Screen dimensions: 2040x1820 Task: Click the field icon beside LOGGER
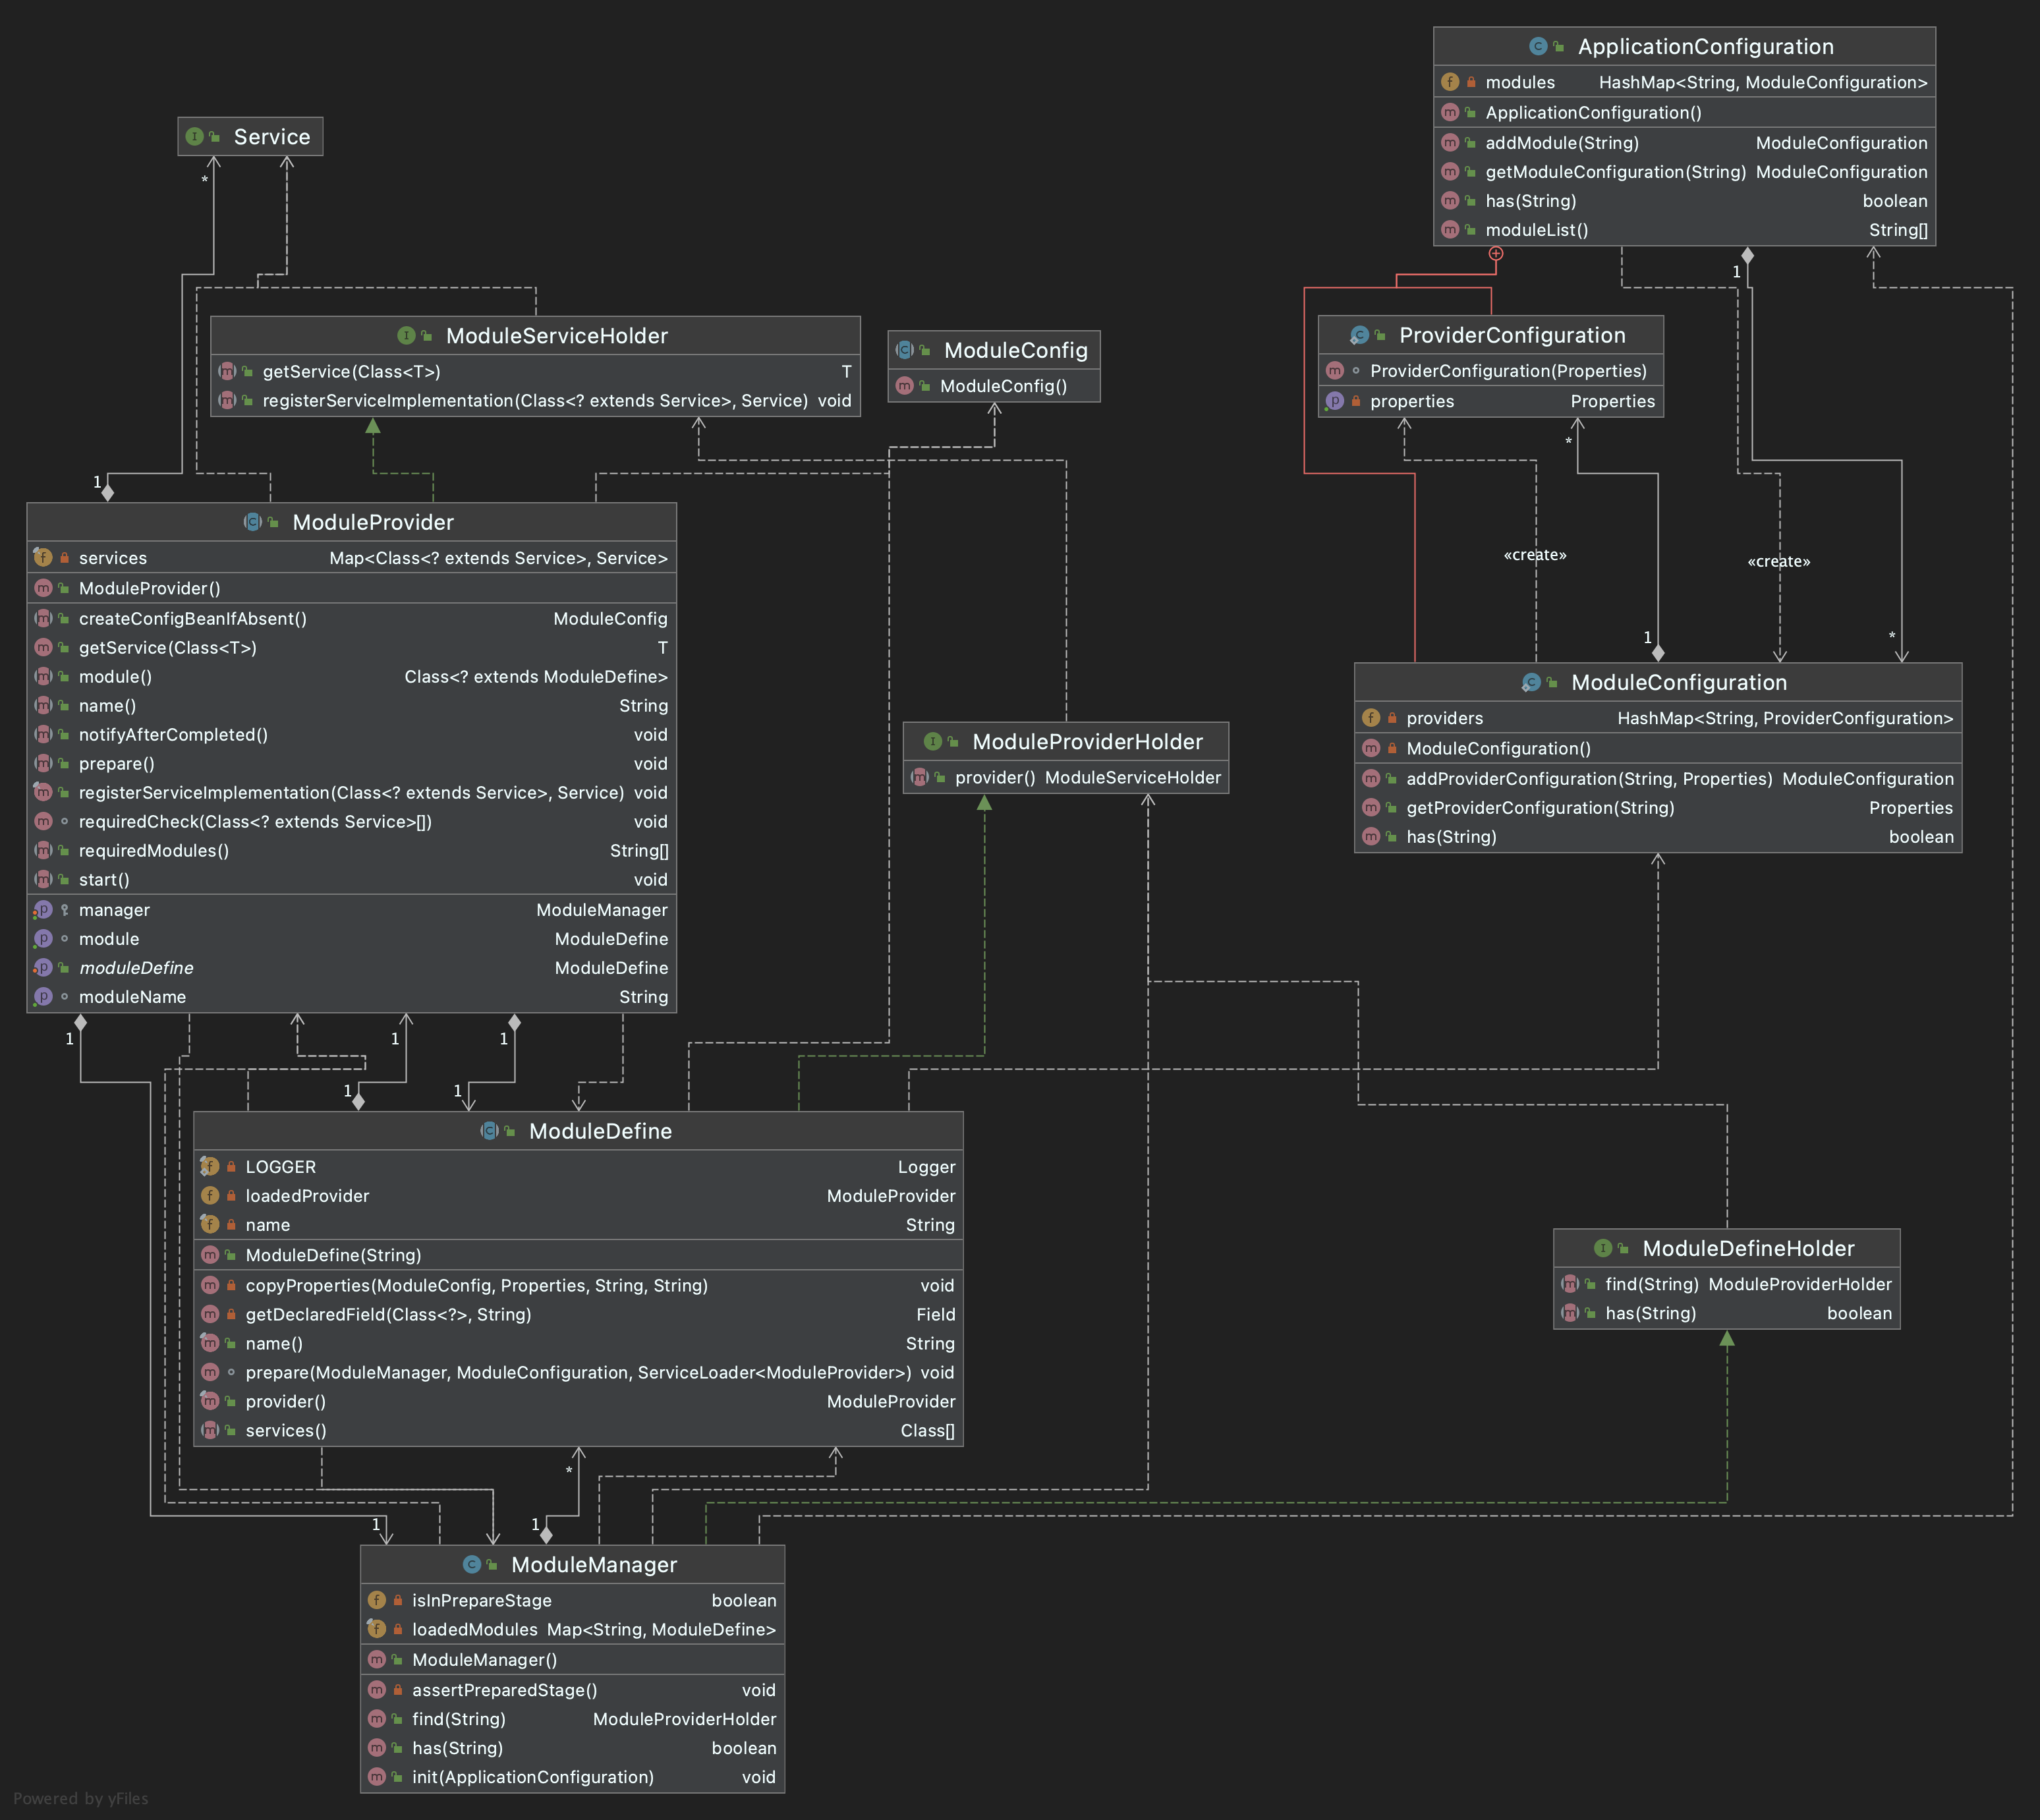(x=210, y=1166)
